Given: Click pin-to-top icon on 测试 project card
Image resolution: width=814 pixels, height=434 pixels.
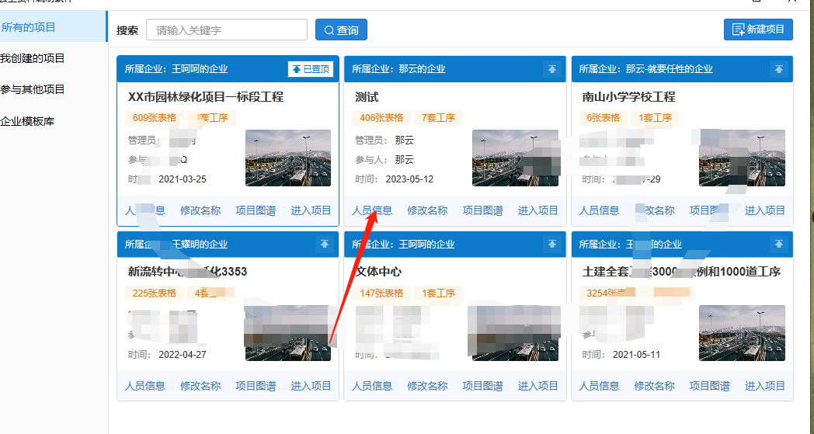Looking at the screenshot, I should [x=551, y=69].
